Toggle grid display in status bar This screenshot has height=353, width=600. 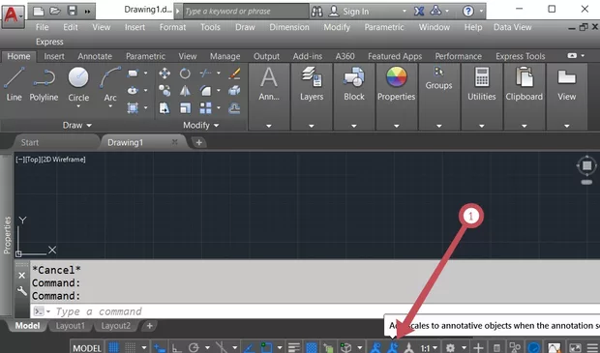tap(113, 347)
